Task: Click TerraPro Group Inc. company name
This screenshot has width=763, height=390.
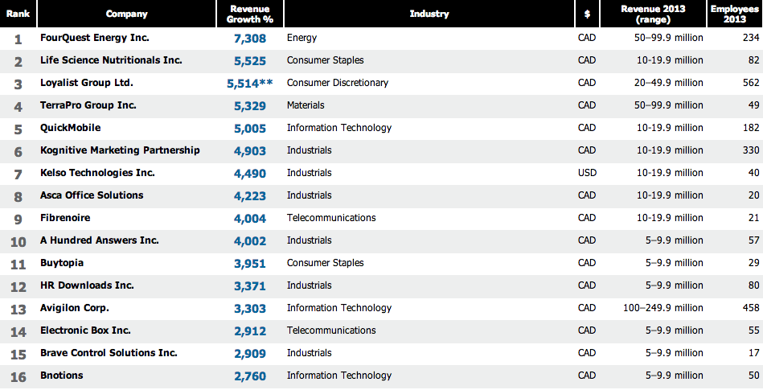Action: click(88, 105)
